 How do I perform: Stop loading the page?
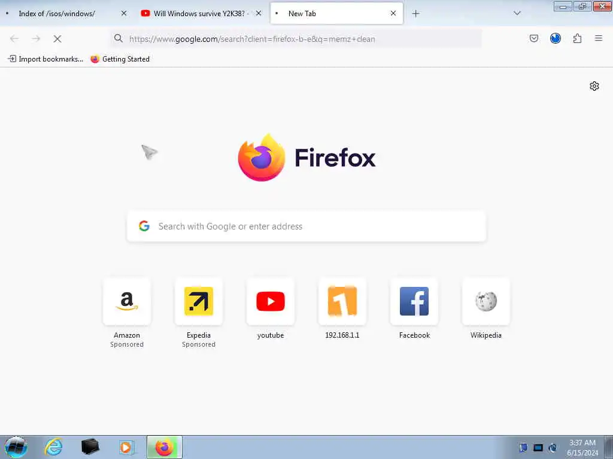(x=57, y=39)
